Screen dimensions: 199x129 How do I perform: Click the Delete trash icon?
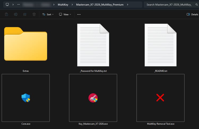point(34,15)
